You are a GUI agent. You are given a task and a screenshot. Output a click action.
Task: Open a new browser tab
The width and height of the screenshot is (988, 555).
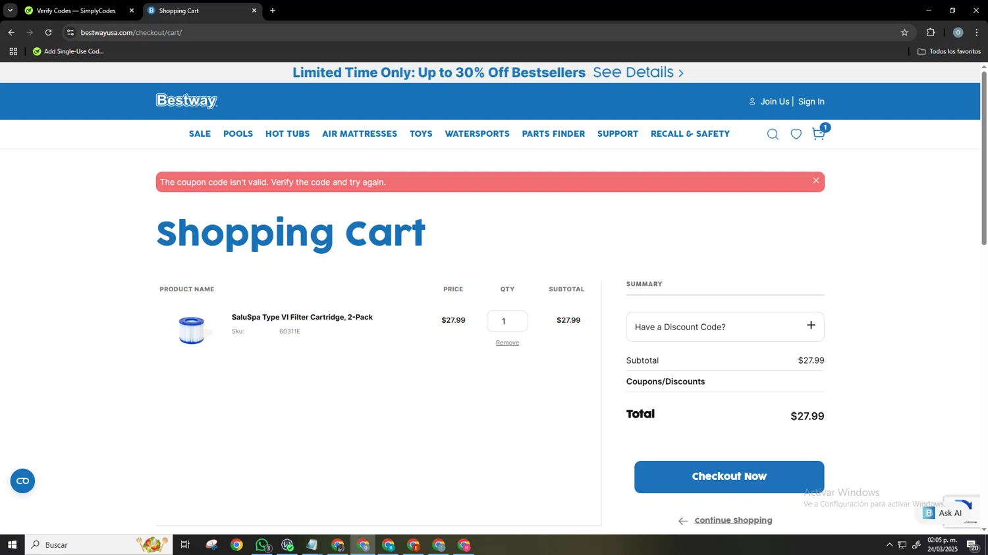tap(273, 11)
